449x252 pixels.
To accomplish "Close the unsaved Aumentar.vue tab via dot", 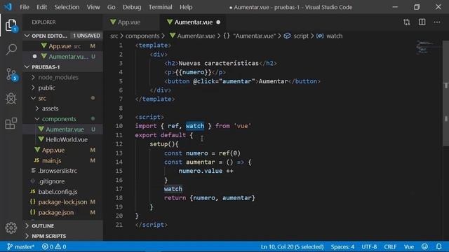I will click(x=218, y=22).
